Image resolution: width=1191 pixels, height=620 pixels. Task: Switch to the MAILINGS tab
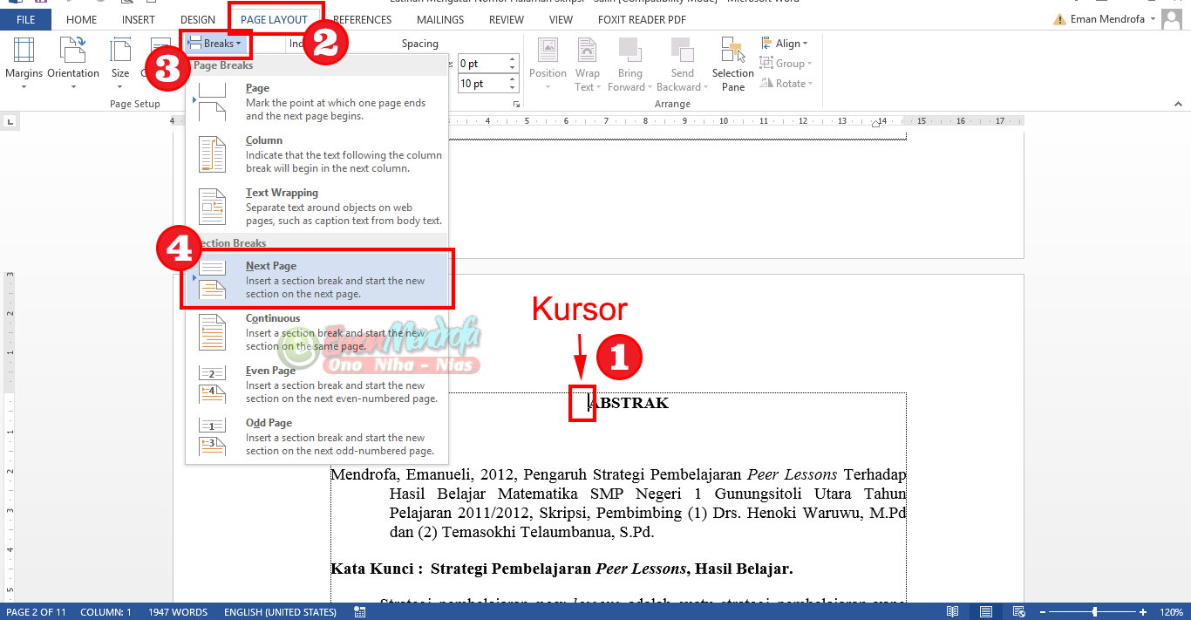pyautogui.click(x=440, y=19)
